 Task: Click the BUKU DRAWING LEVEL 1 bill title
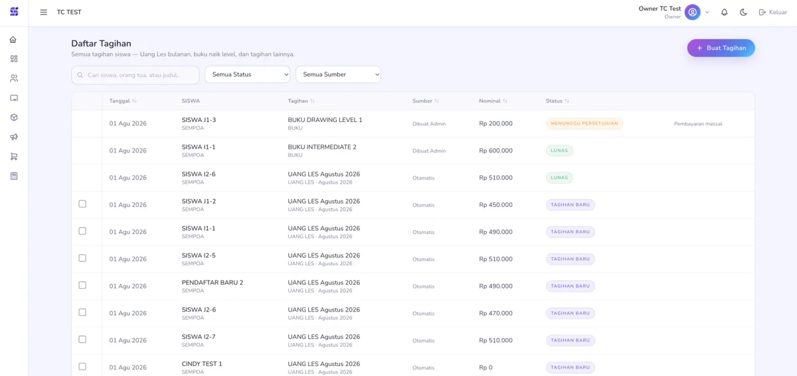[325, 120]
